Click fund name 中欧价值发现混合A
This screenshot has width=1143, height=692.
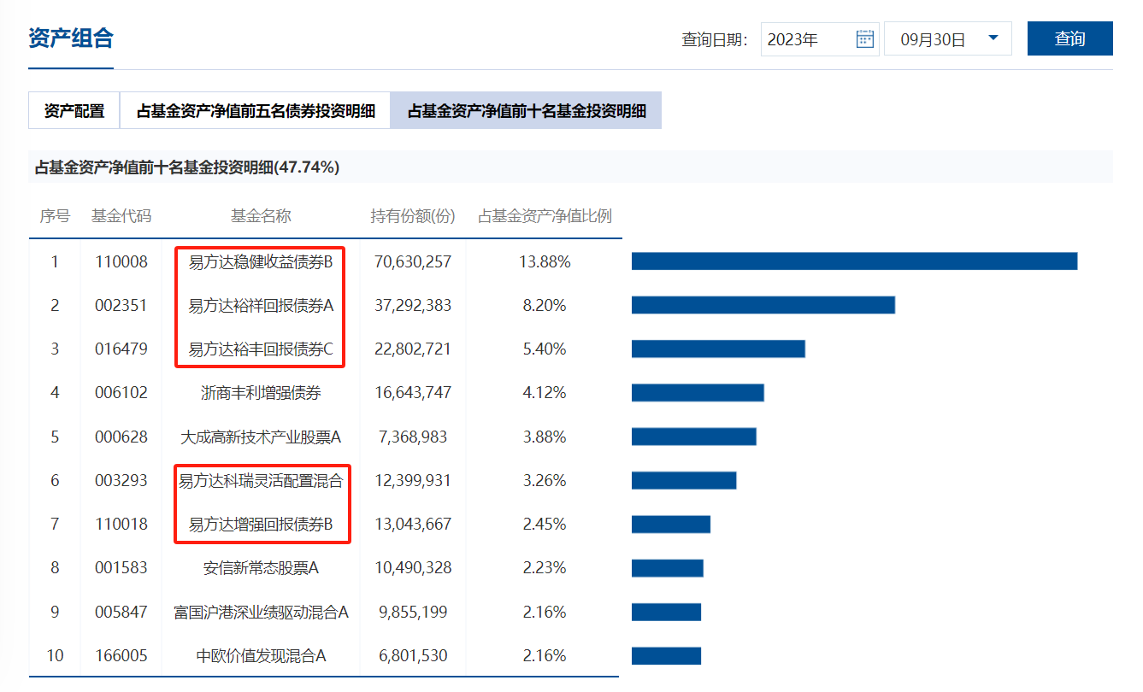[261, 656]
